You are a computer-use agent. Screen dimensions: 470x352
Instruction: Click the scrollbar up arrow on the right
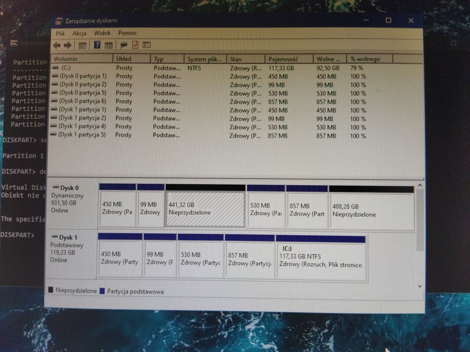[x=419, y=184]
